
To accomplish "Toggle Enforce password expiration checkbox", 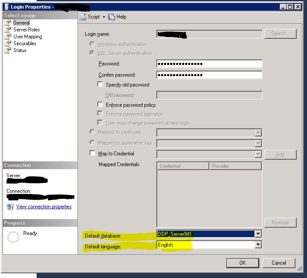I will coord(100,114).
